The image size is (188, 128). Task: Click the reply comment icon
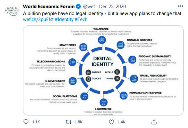click(28, 121)
